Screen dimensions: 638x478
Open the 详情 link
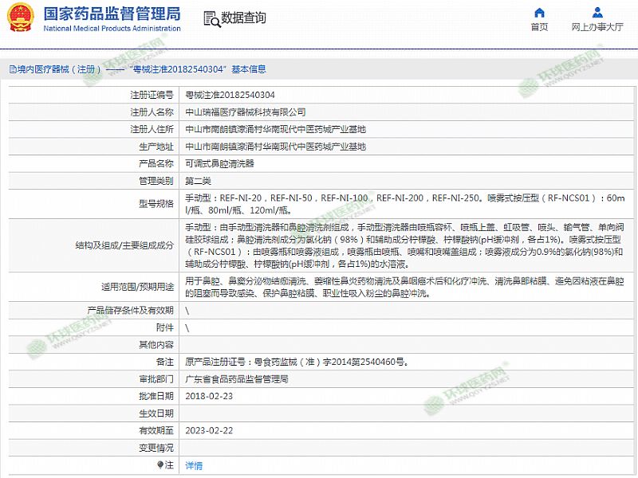pos(194,465)
